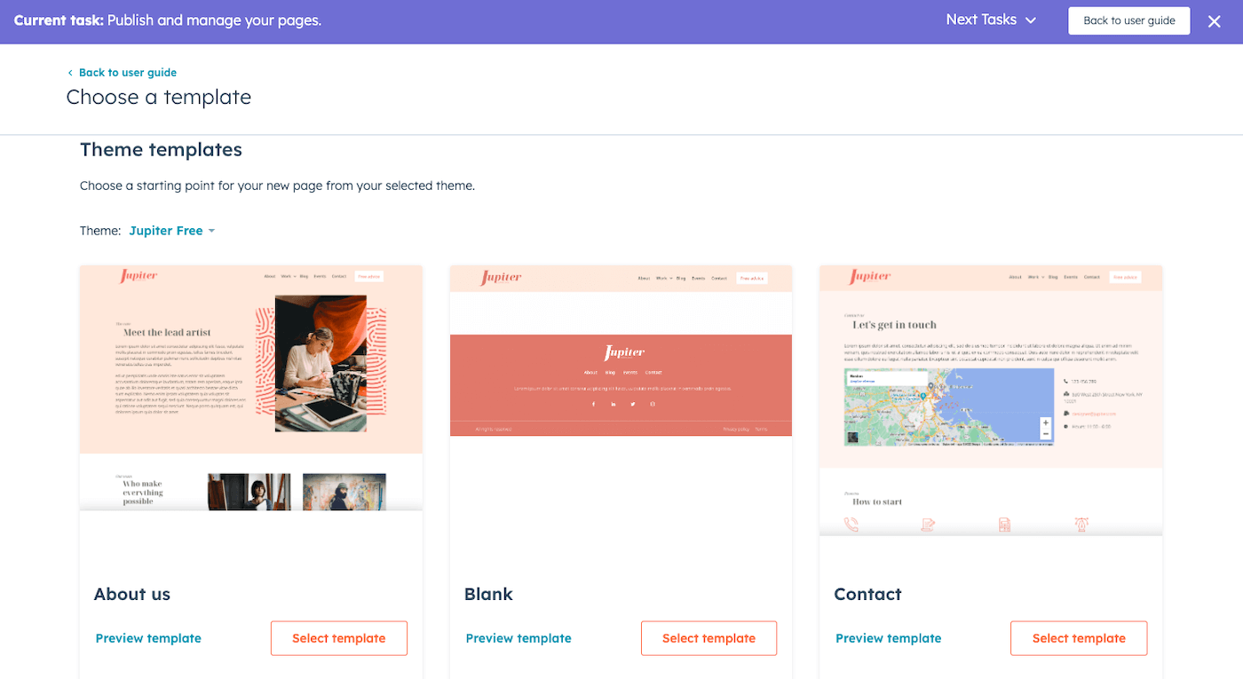Image resolution: width=1243 pixels, height=679 pixels.
Task: Click the Current task banner text
Action: click(x=168, y=20)
